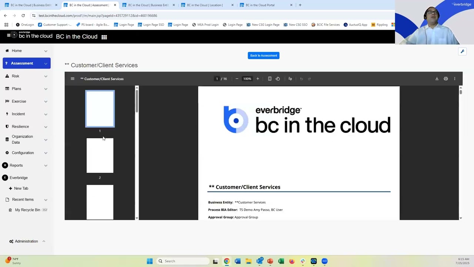Rotate the PDF counterclockwise

pos(278,79)
